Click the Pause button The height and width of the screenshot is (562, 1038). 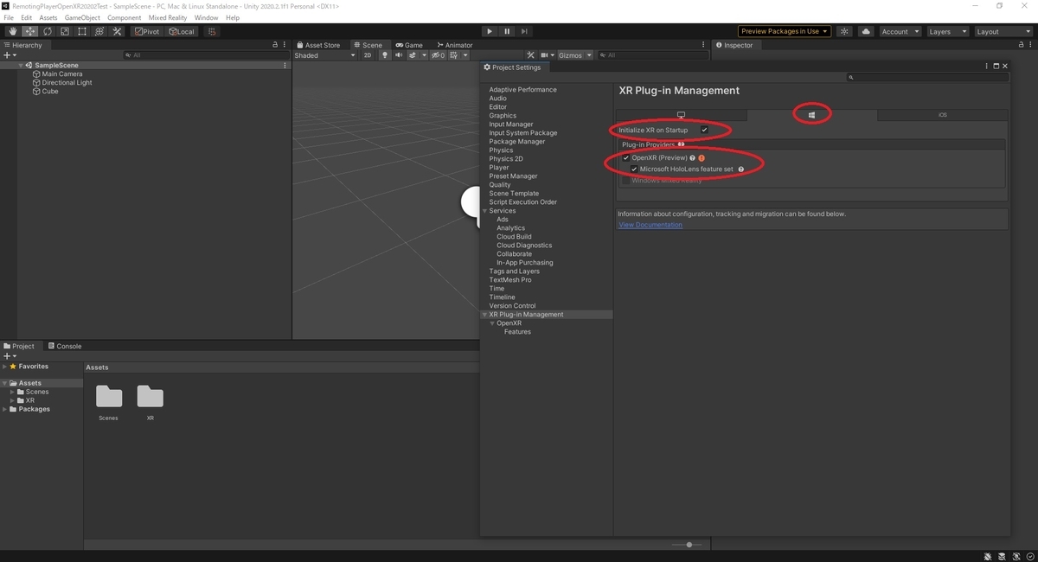[507, 31]
